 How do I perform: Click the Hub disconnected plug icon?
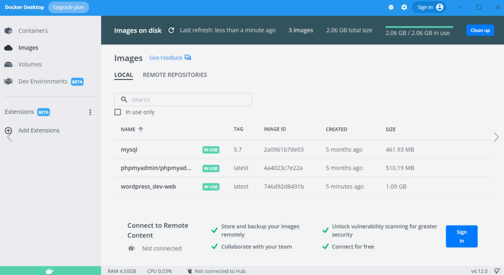[x=190, y=271]
